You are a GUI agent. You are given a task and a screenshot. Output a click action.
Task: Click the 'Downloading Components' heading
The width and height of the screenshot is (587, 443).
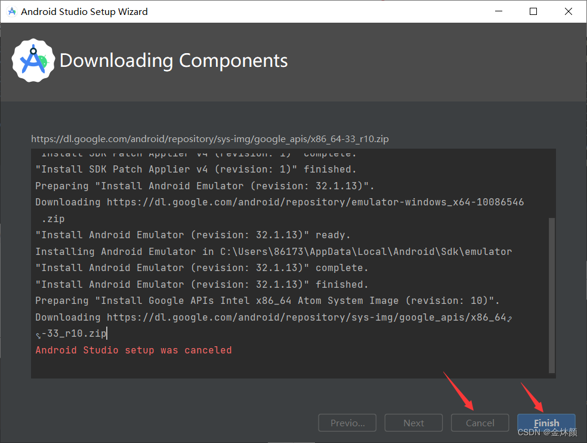174,60
